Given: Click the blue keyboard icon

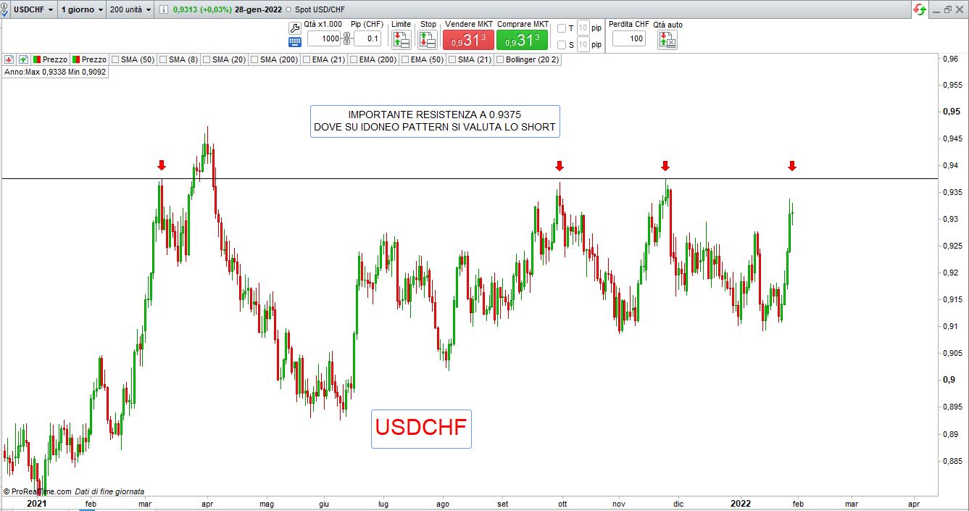Looking at the screenshot, I should tap(294, 42).
